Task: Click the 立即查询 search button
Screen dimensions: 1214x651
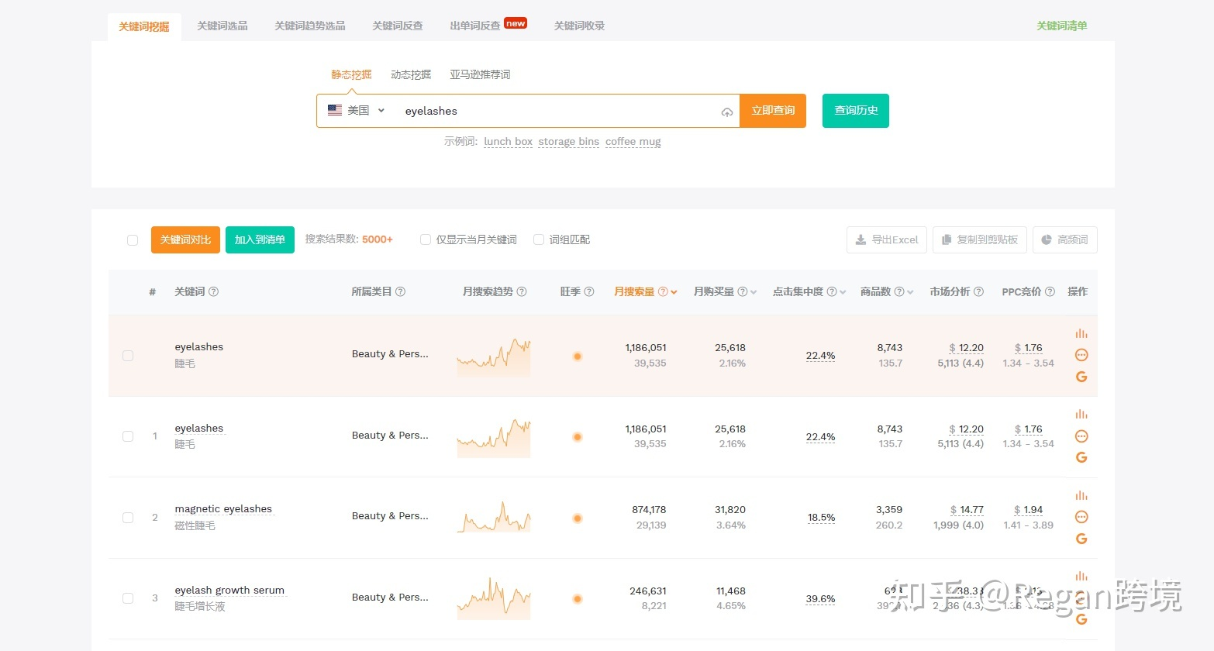Action: click(x=772, y=110)
